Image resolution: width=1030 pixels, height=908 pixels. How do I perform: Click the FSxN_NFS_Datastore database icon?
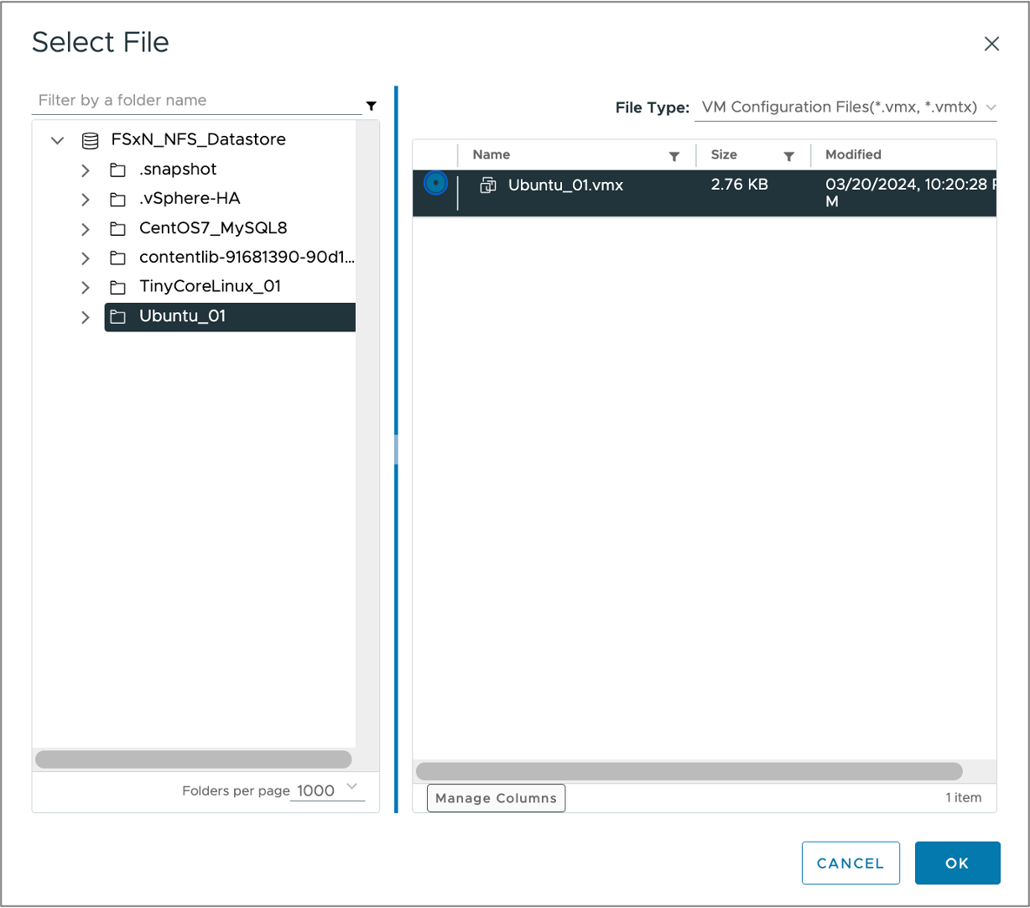pos(90,140)
